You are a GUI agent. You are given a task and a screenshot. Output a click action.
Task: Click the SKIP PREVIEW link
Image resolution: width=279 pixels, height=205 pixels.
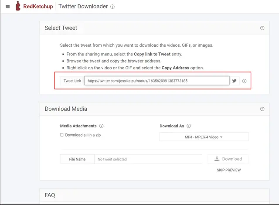(x=228, y=170)
